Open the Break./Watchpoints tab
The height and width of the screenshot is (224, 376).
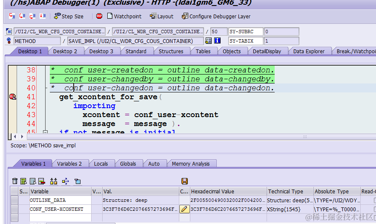[x=356, y=52]
